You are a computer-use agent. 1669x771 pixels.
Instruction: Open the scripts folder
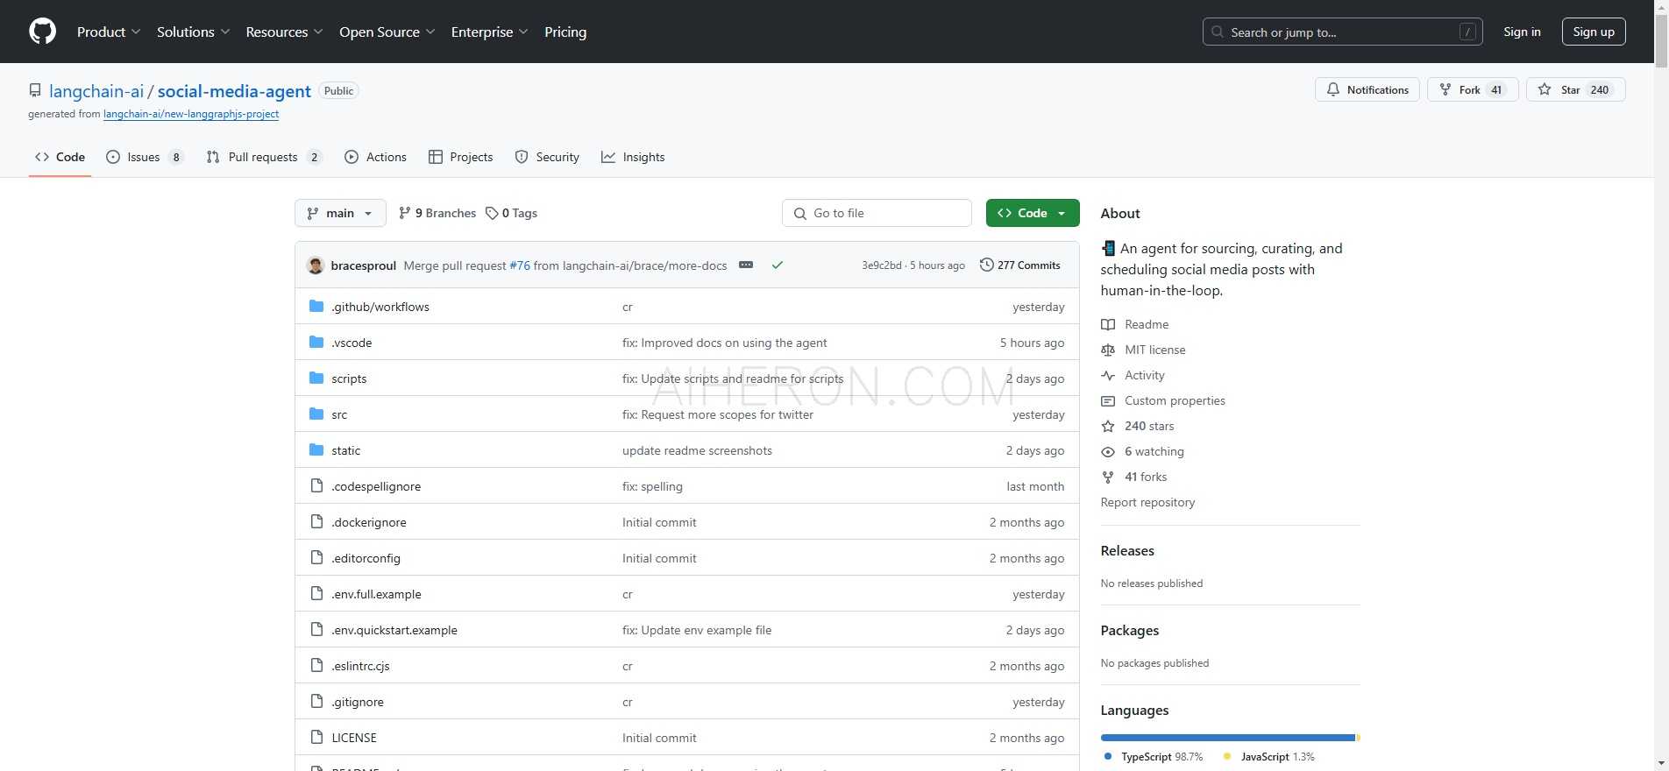tap(349, 378)
